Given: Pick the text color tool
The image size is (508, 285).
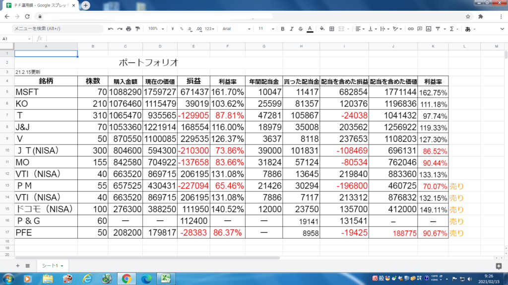Looking at the screenshot, I should pos(310,29).
